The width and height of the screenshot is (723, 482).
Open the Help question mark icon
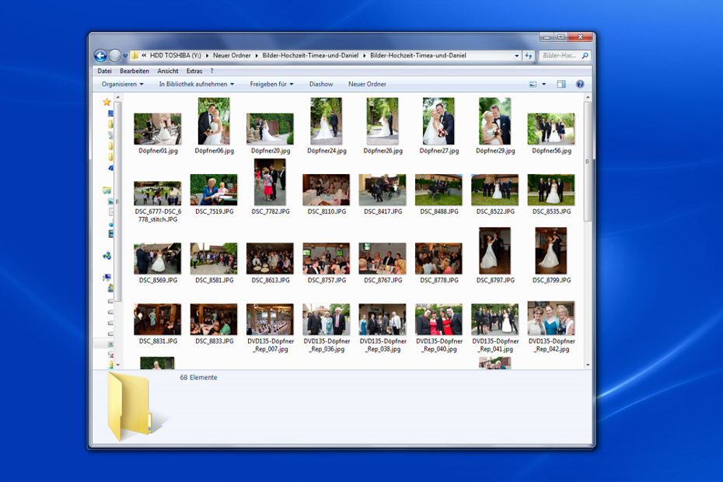coord(580,84)
